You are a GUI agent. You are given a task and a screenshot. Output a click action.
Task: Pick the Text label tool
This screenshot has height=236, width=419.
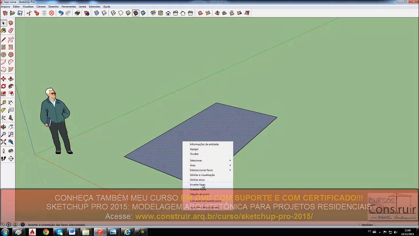click(11, 110)
